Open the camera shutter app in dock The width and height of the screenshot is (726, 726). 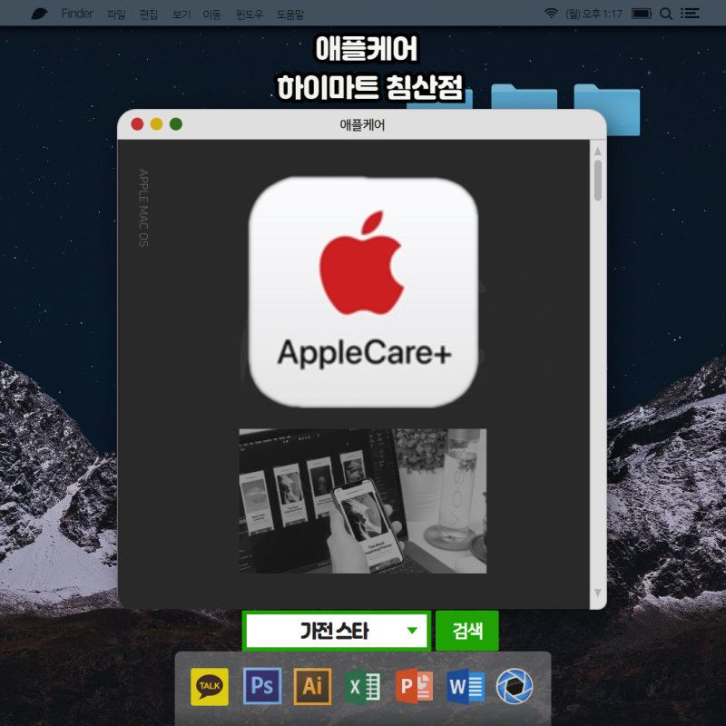click(515, 686)
